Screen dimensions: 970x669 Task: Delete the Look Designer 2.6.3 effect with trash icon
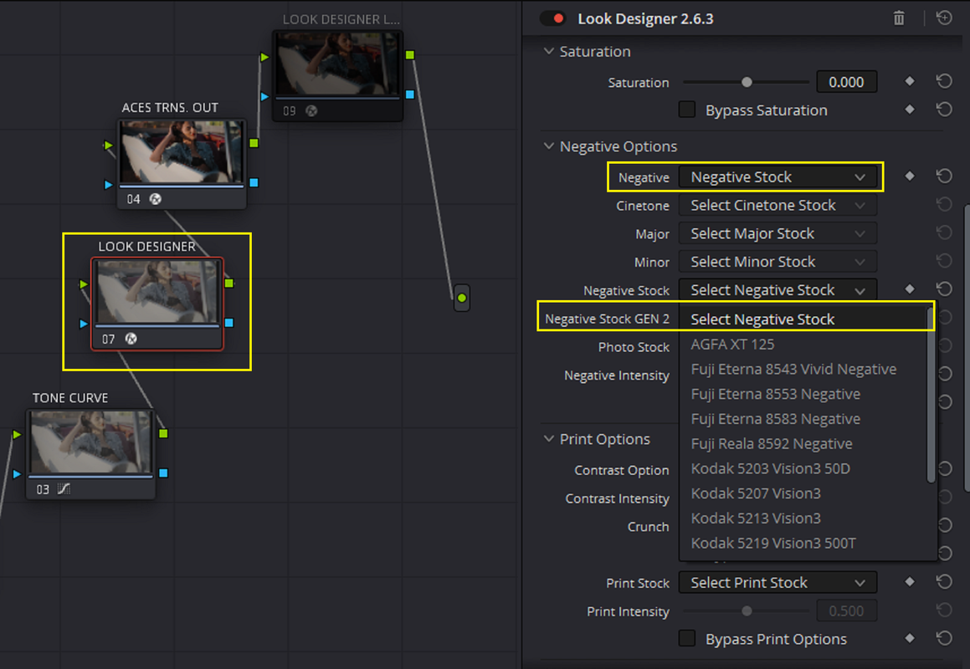pyautogui.click(x=899, y=18)
